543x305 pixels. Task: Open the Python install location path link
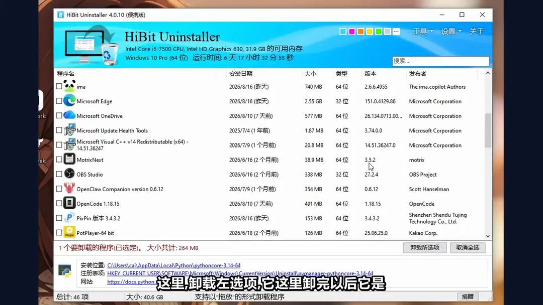point(173,265)
